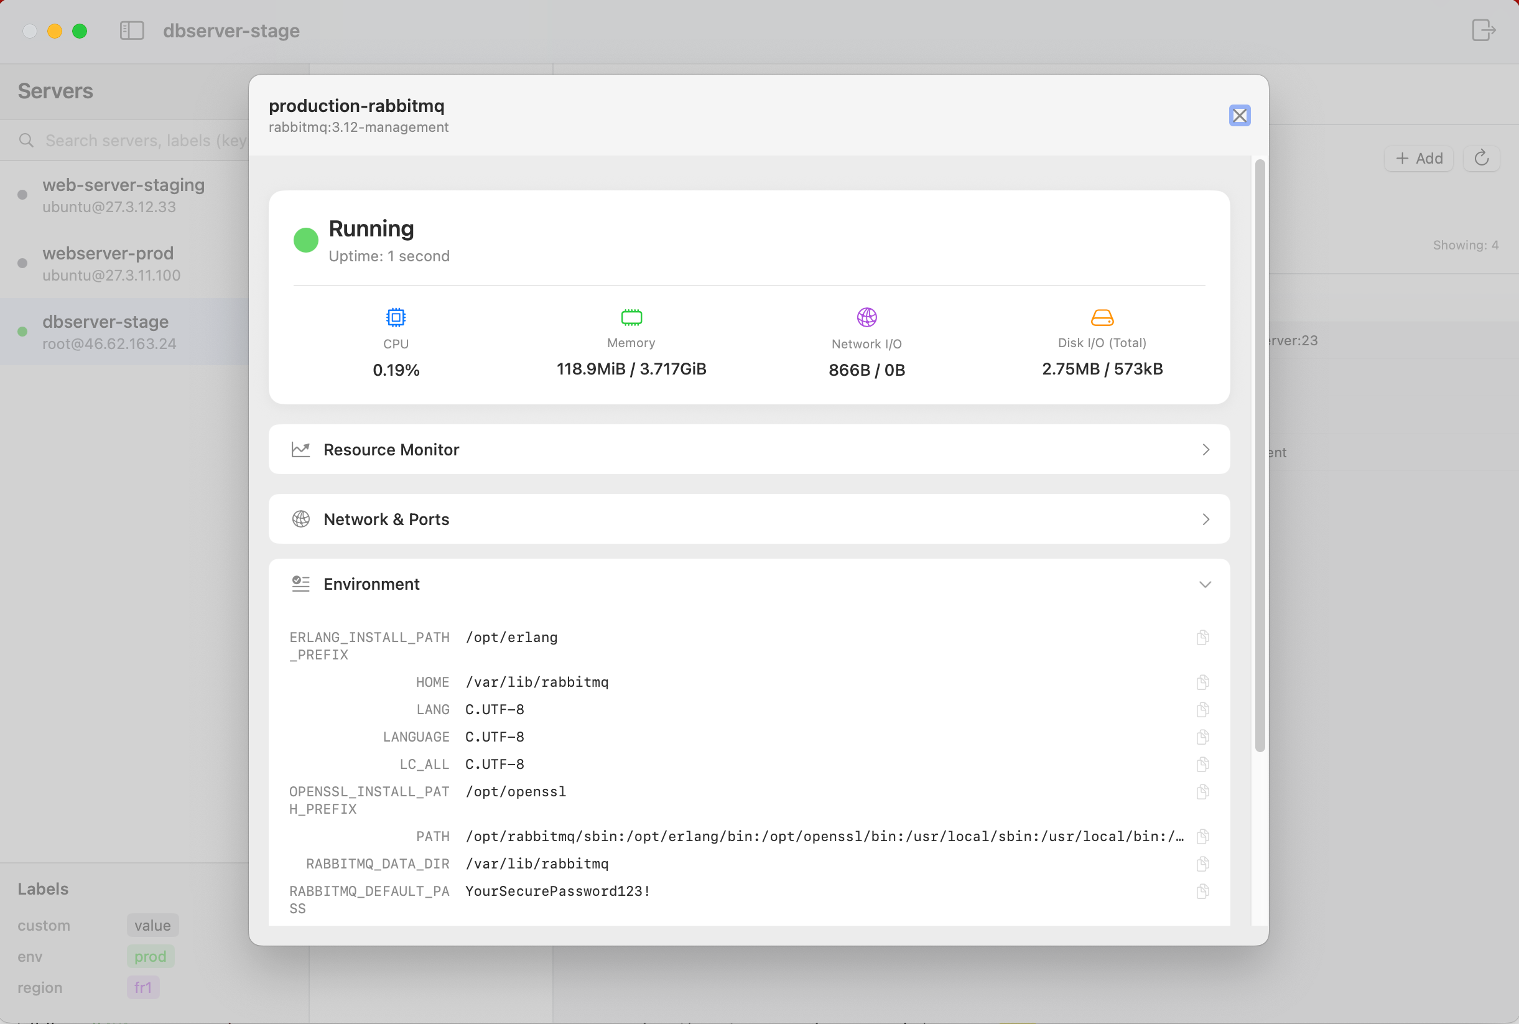This screenshot has width=1519, height=1024.
Task: Click the Showing: 4 count text
Action: [x=1466, y=245]
